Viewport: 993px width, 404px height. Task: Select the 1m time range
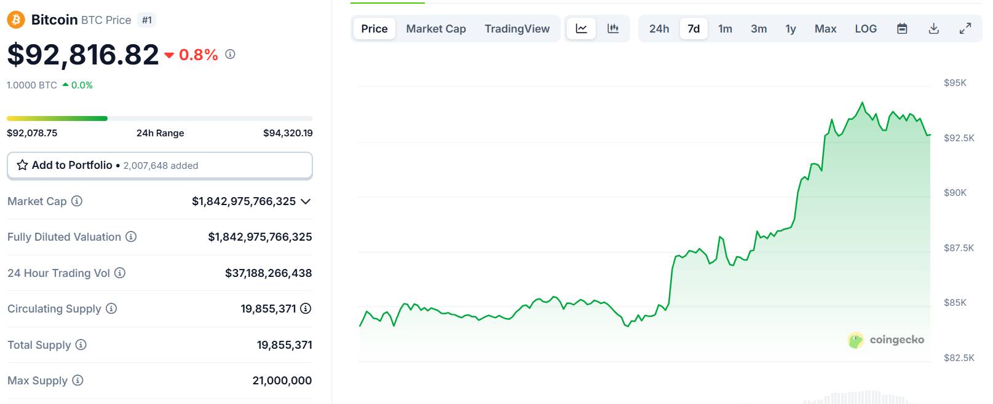coord(726,29)
